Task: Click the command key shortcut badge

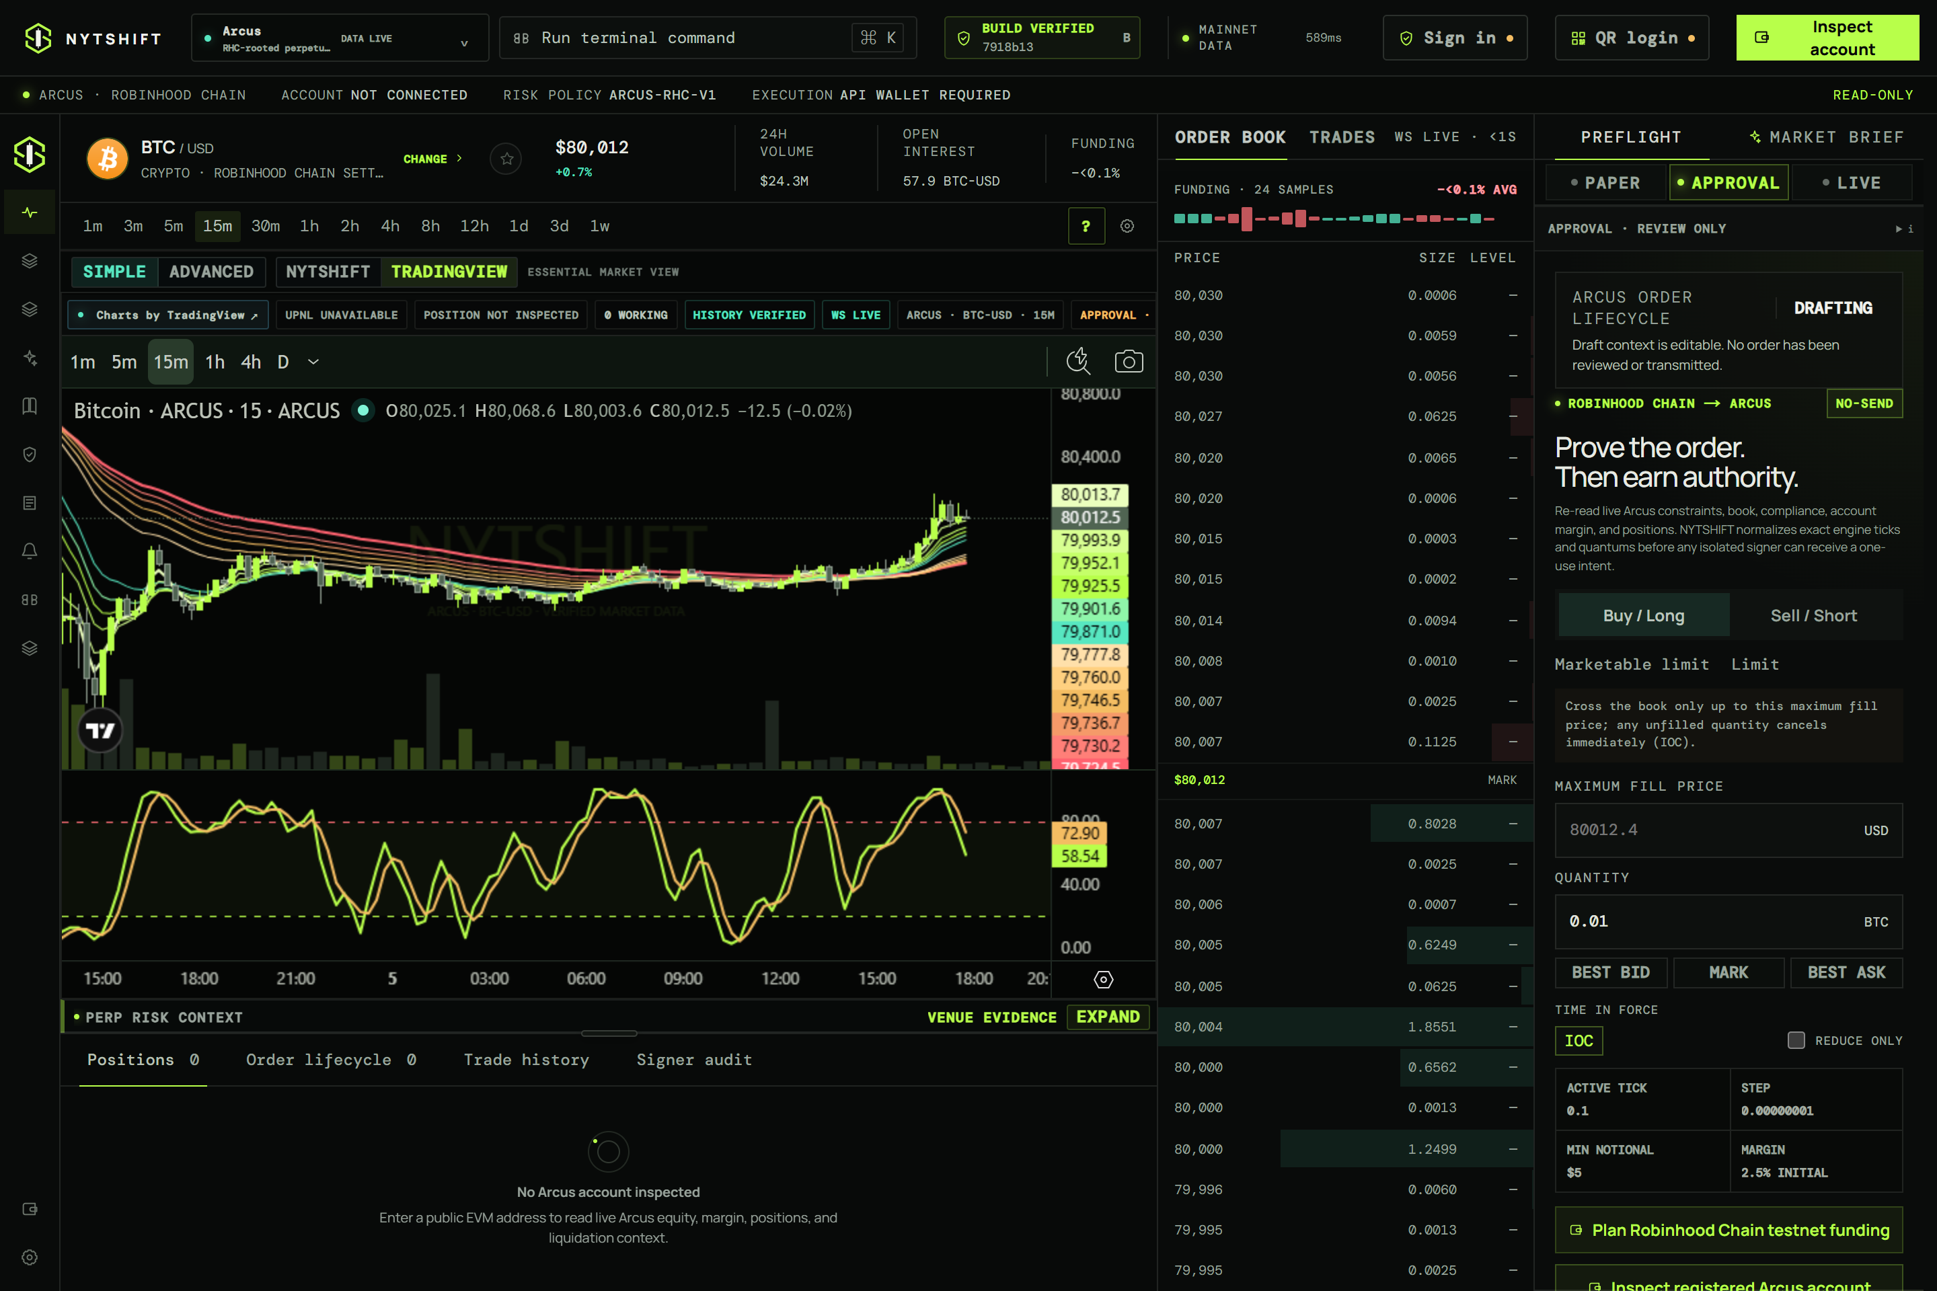Action: click(878, 38)
